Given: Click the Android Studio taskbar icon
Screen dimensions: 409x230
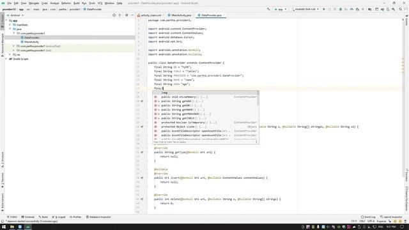Looking at the screenshot, I should pos(27,227).
